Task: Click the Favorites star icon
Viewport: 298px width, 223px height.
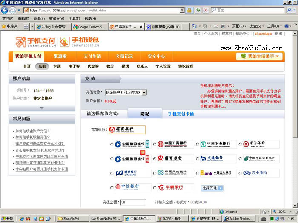Action: 3,26
